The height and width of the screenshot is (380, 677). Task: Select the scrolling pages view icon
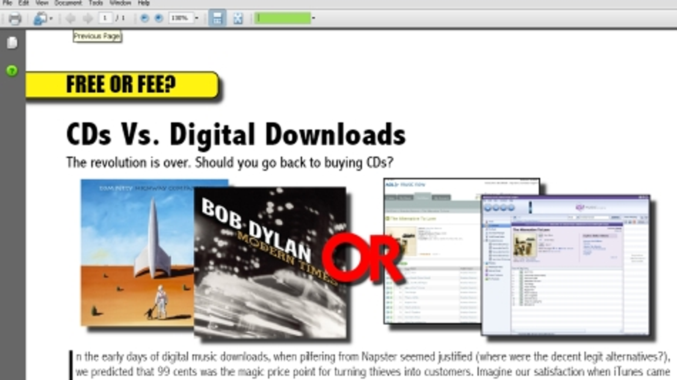tap(217, 18)
